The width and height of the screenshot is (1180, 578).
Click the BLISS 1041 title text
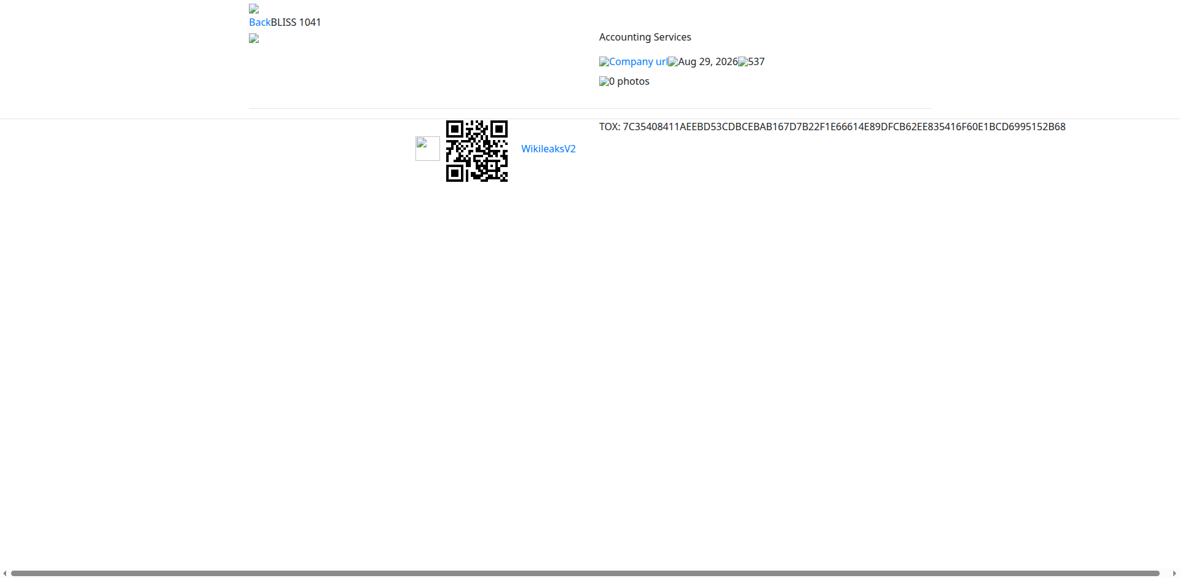[x=296, y=22]
